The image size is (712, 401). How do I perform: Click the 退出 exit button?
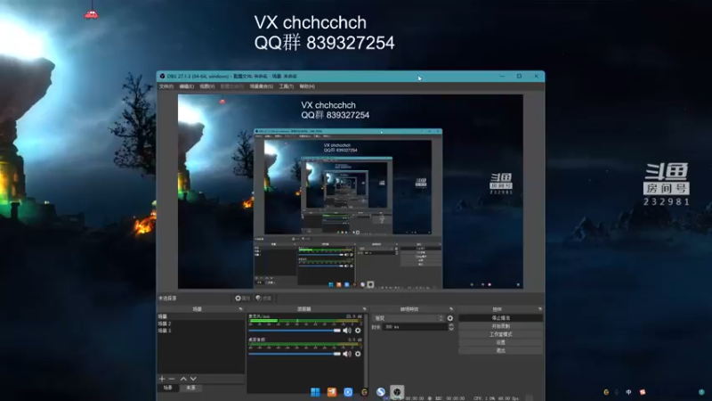501,350
